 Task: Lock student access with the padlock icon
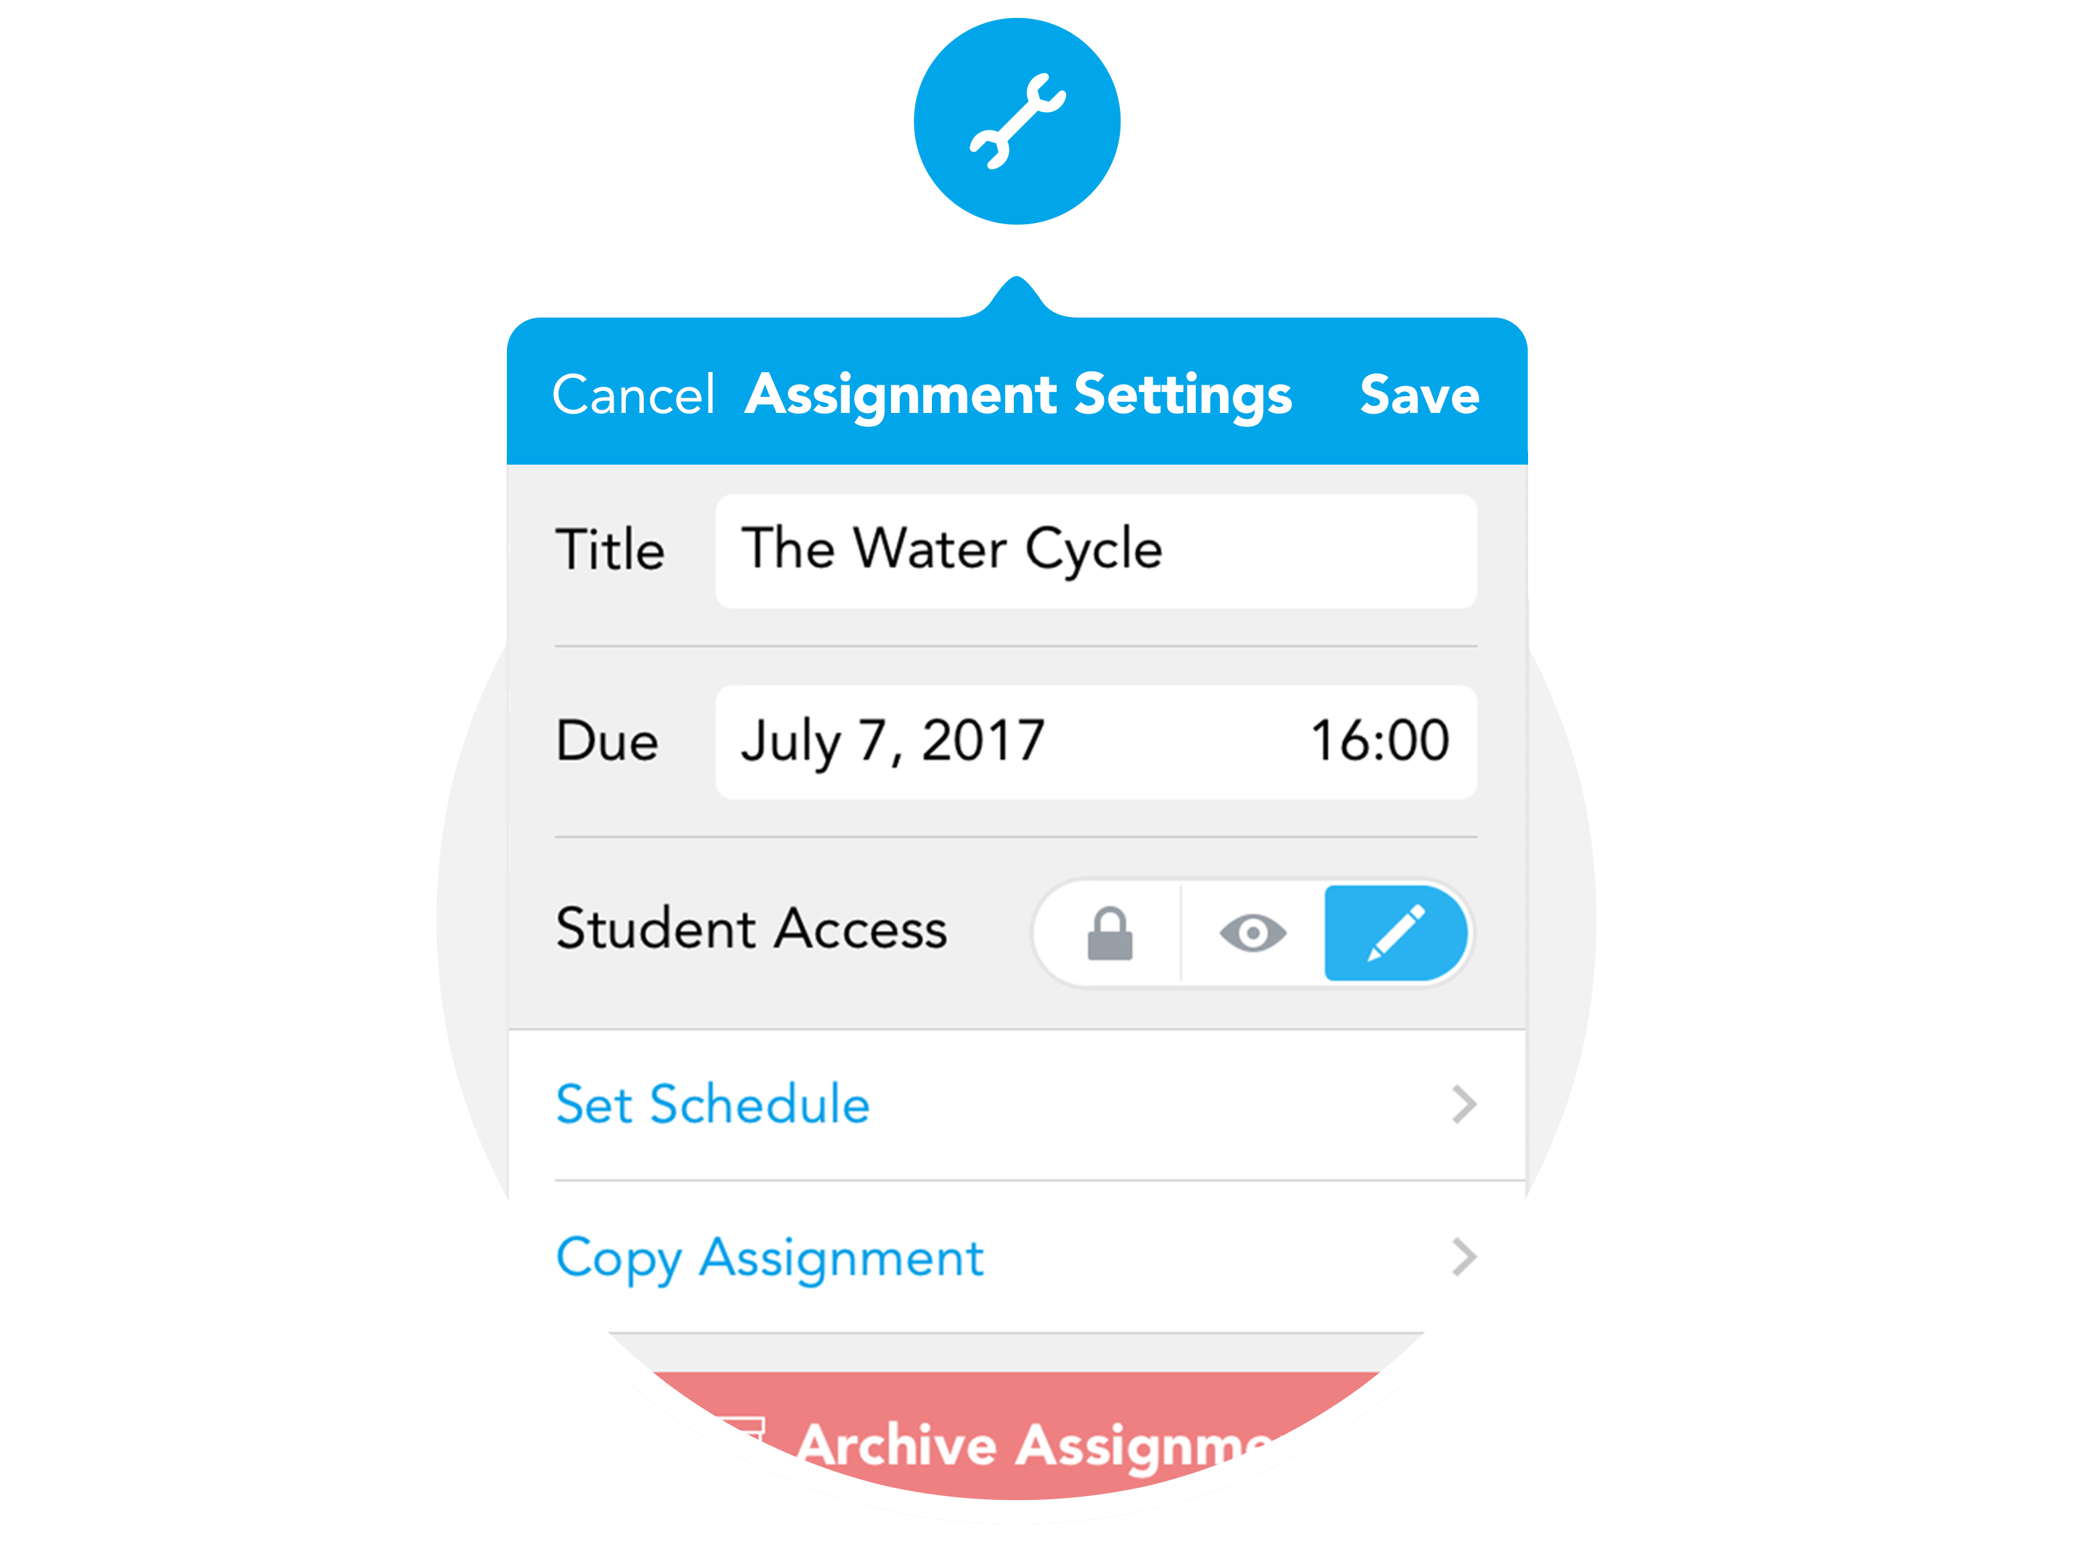coord(1109,933)
